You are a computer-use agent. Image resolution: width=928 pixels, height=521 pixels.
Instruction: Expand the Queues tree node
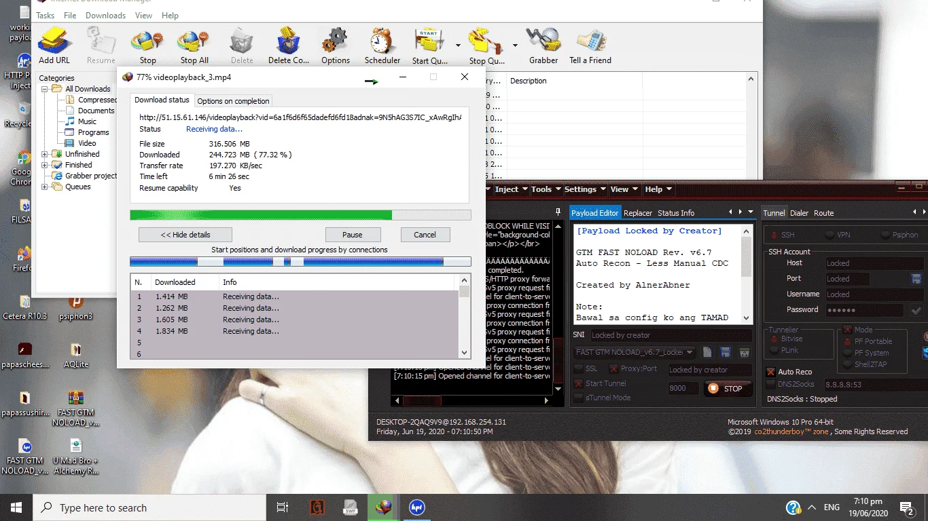click(45, 187)
